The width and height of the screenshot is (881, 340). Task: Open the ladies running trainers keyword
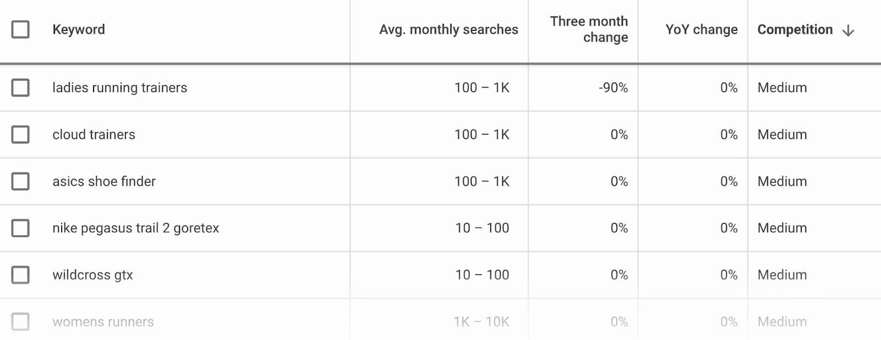coord(119,87)
